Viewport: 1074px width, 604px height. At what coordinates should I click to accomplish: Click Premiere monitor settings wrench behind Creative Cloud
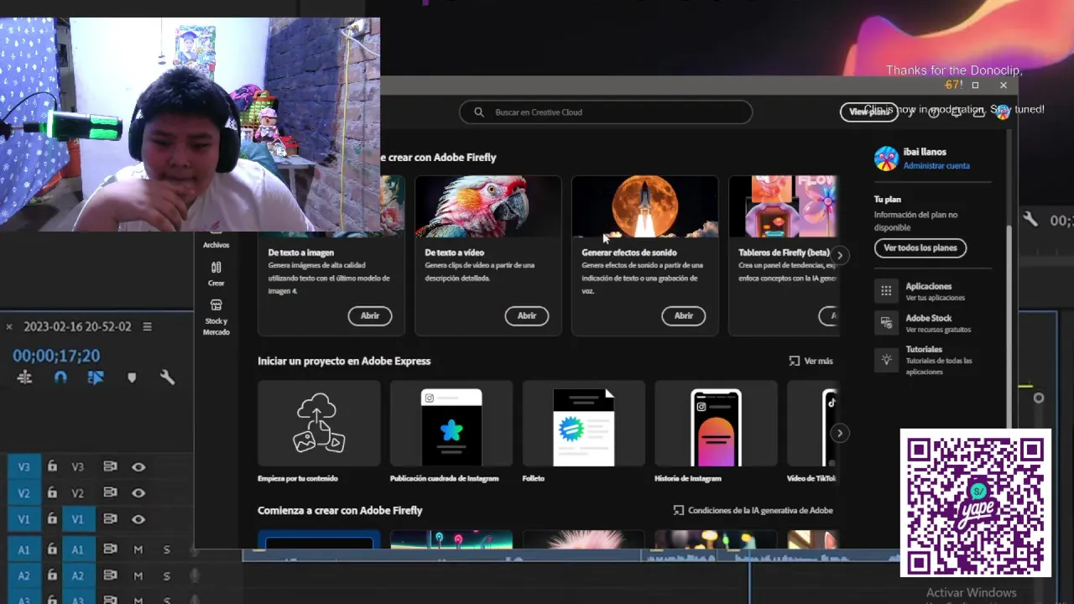click(1030, 220)
